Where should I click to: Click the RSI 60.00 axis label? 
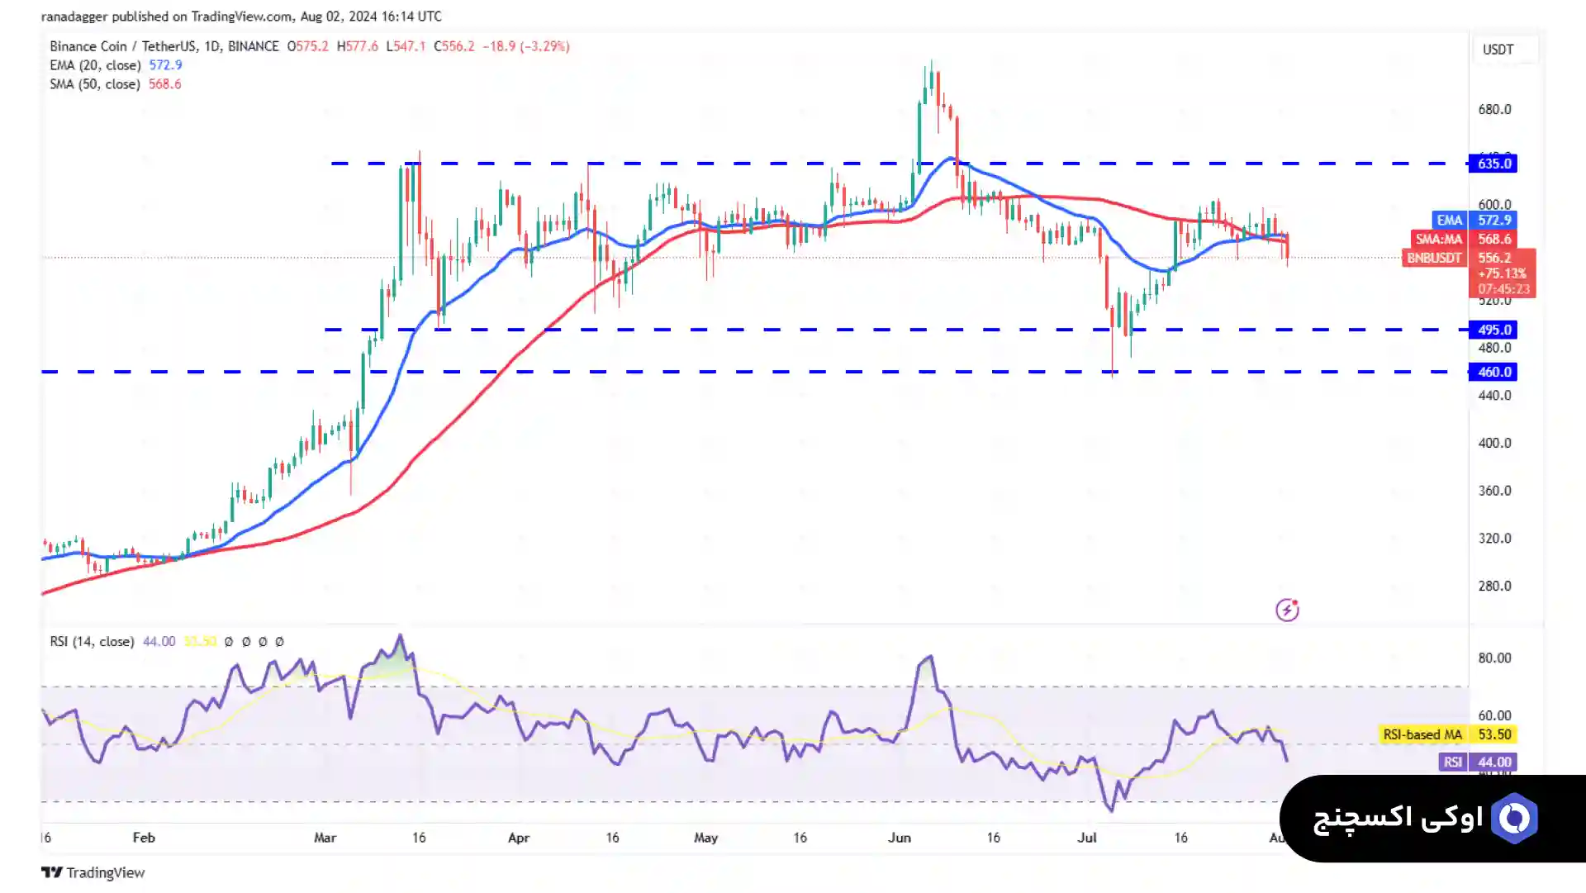coord(1494,715)
